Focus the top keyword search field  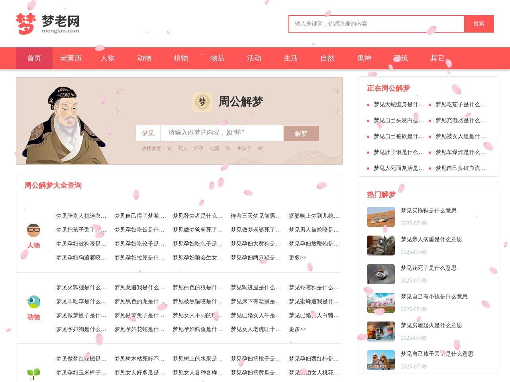click(377, 24)
